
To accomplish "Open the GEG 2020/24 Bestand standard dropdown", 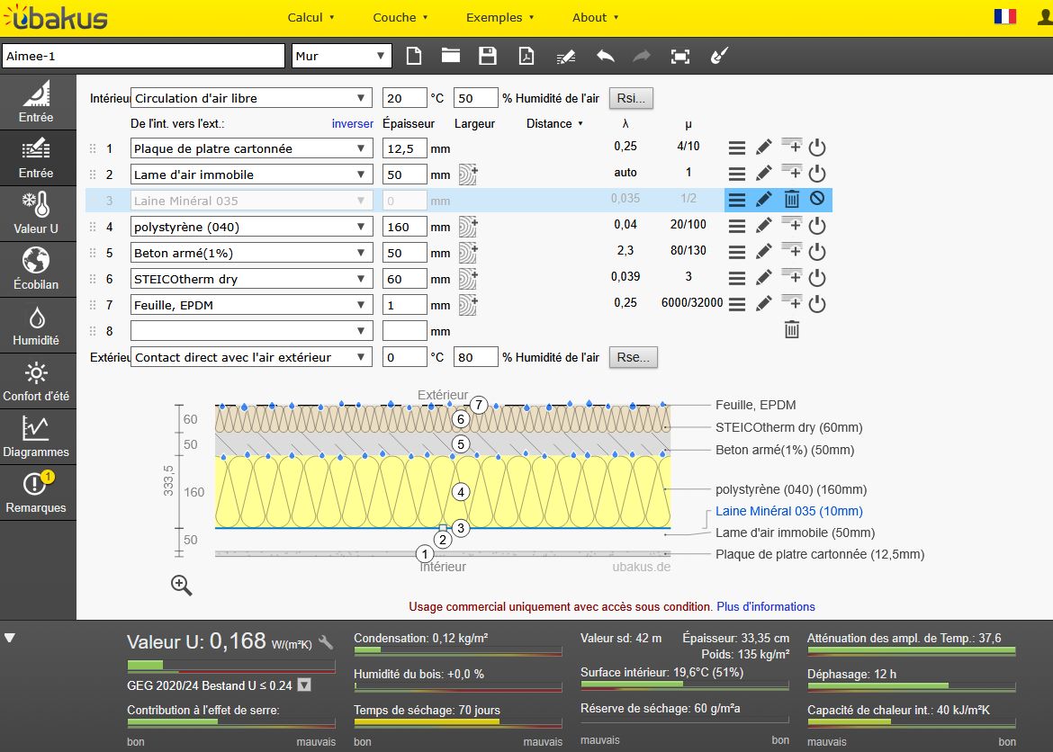I will [x=304, y=685].
